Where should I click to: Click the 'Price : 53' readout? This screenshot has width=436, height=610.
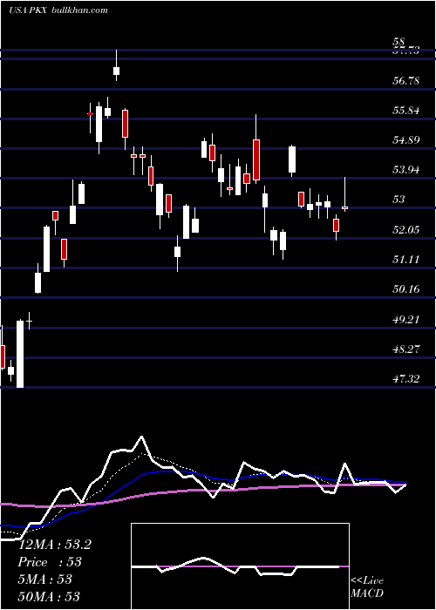[x=50, y=562]
